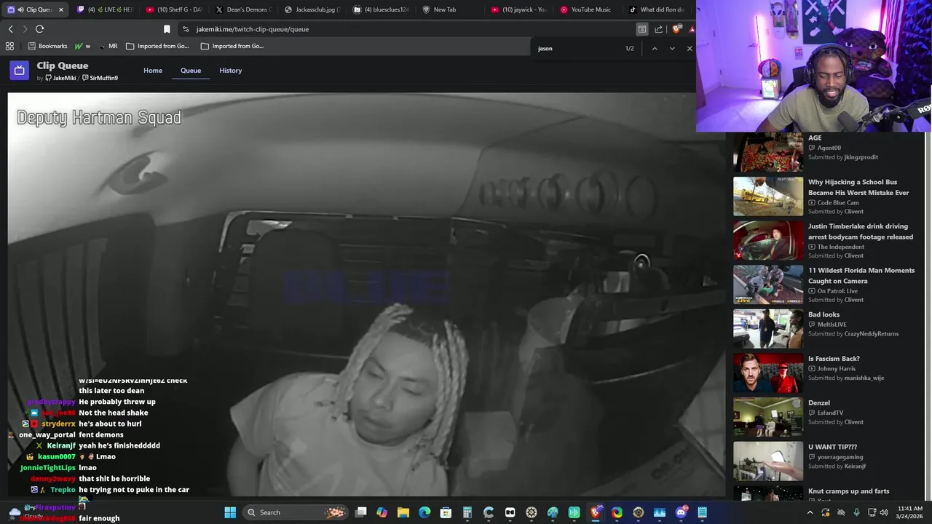The height and width of the screenshot is (524, 932).
Task: Click the playing Deputy Hartman Squad video
Action: coord(367,295)
